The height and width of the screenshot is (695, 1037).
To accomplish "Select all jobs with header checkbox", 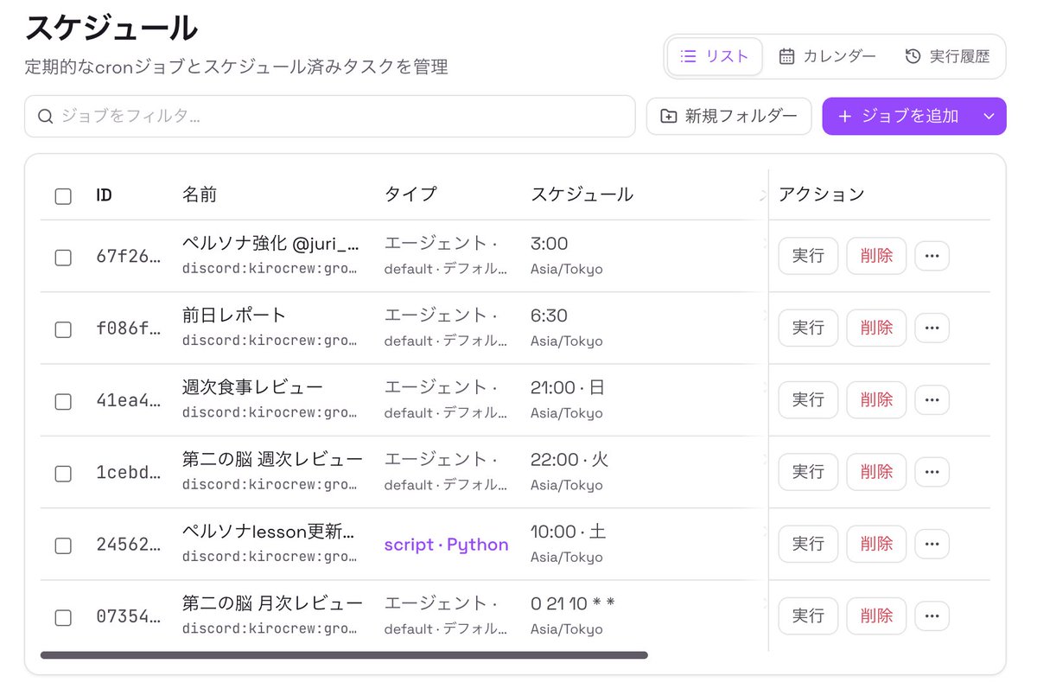I will [x=63, y=196].
